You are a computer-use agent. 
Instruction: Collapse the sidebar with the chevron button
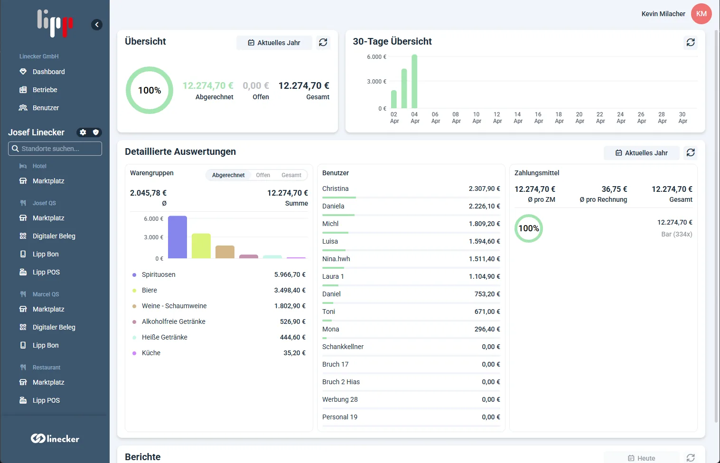[x=97, y=25]
